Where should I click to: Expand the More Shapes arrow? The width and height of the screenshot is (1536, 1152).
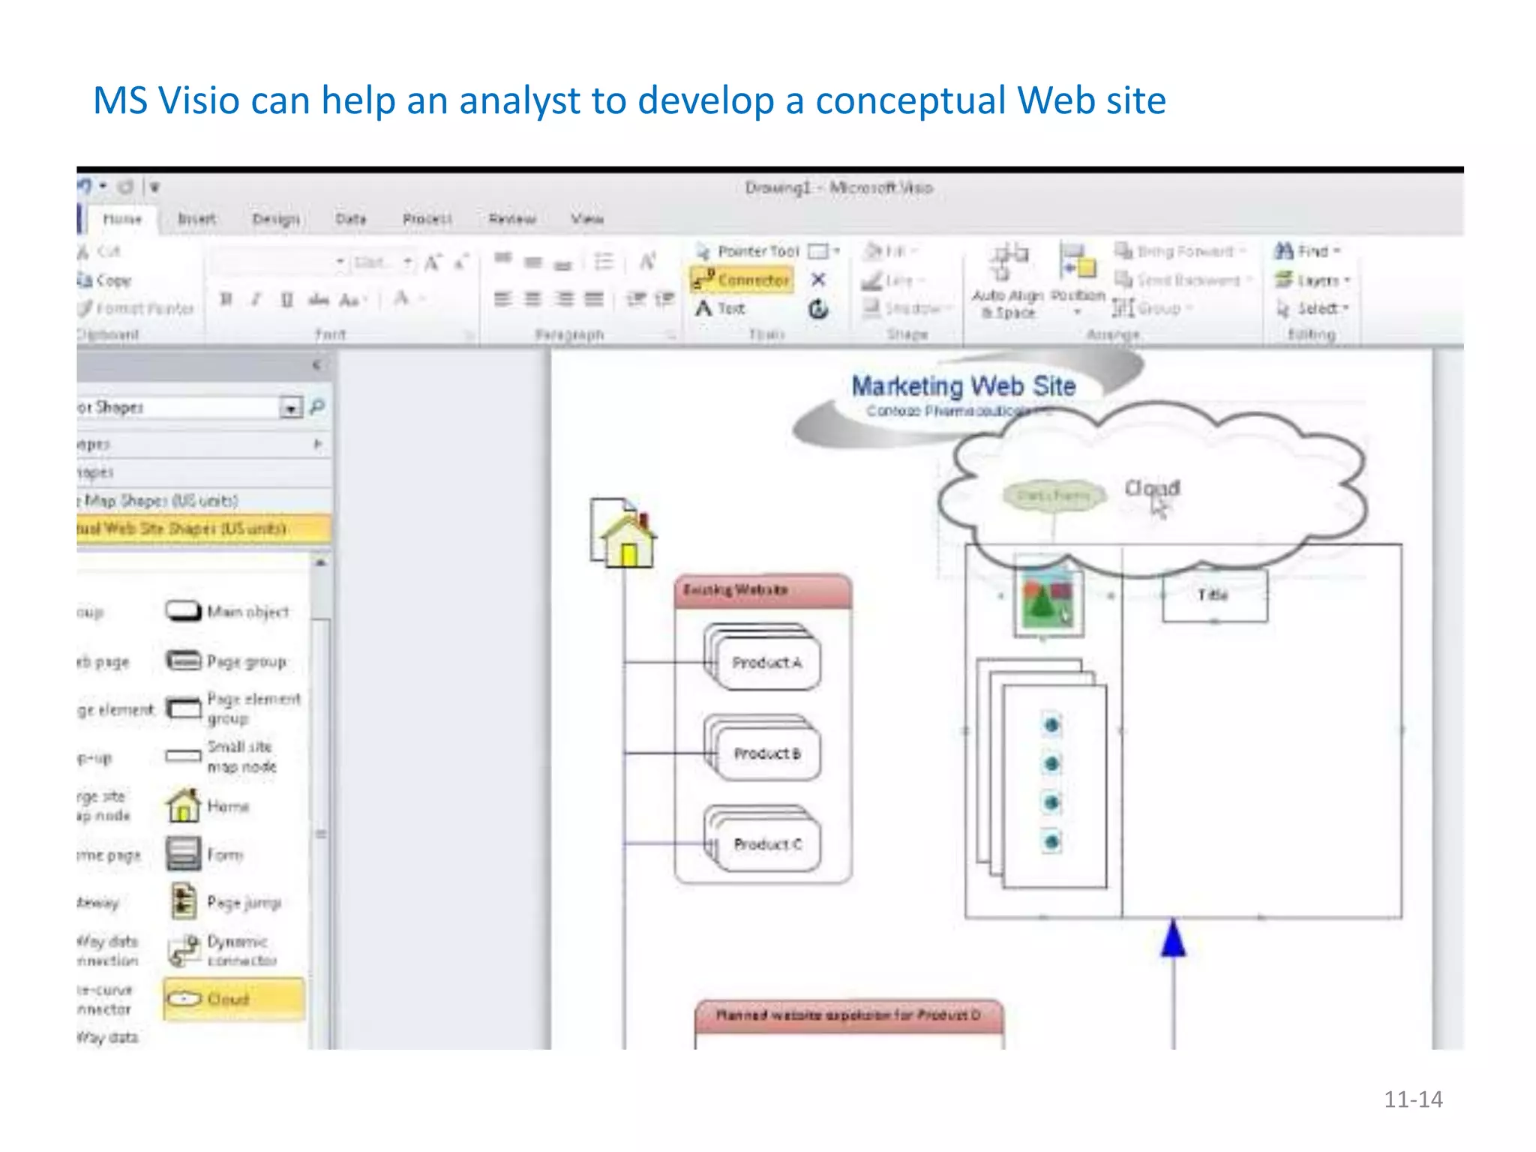(318, 444)
